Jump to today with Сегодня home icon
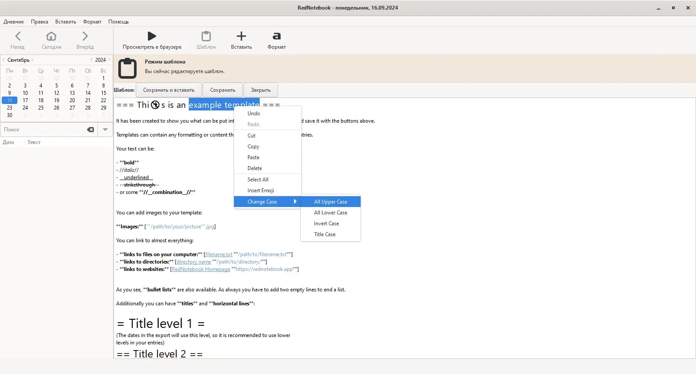Viewport: 696px width, 374px height. coord(51,36)
